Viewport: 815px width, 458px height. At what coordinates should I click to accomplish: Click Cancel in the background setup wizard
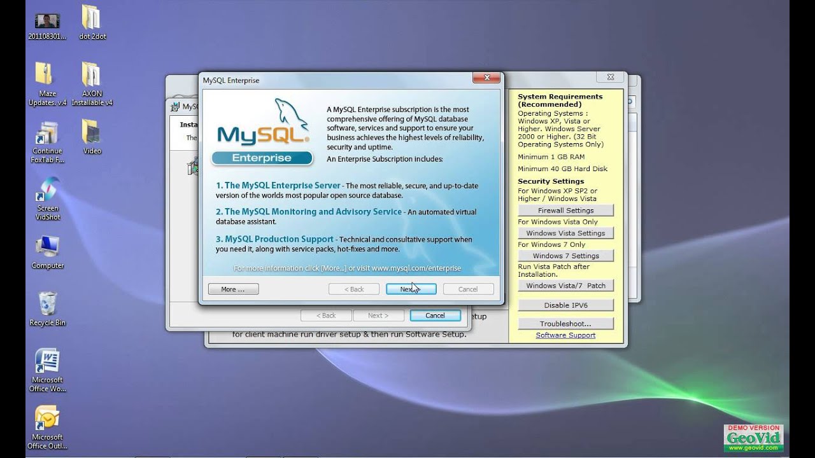(x=435, y=316)
